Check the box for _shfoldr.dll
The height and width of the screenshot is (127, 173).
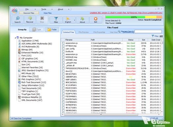[63, 66]
